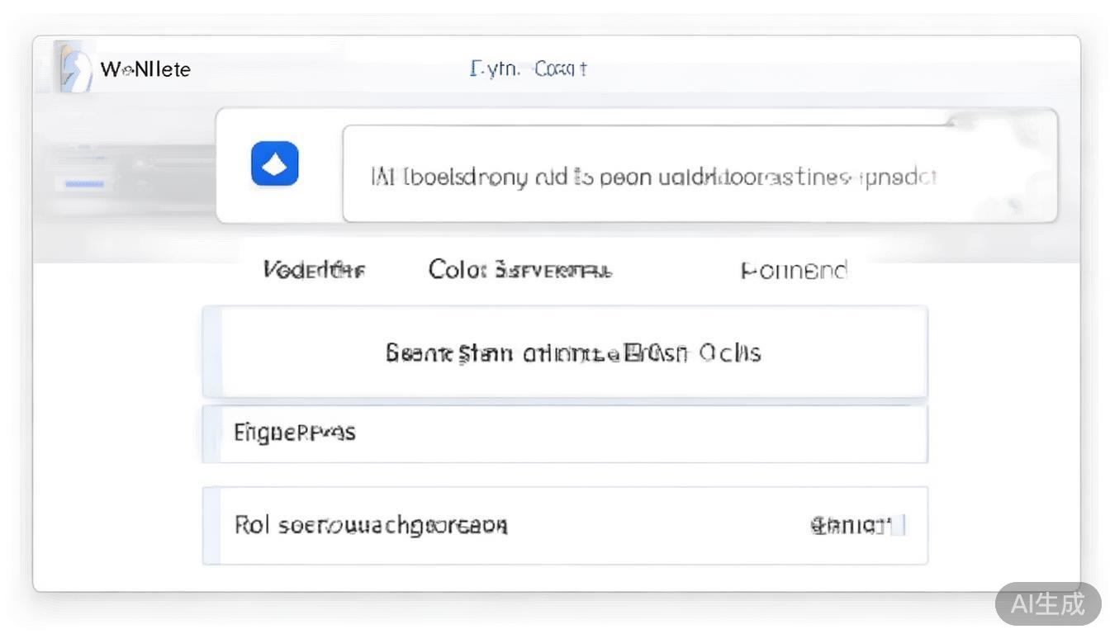1110x634 pixels.
Task: Click the WeNllete title text
Action: pos(145,69)
